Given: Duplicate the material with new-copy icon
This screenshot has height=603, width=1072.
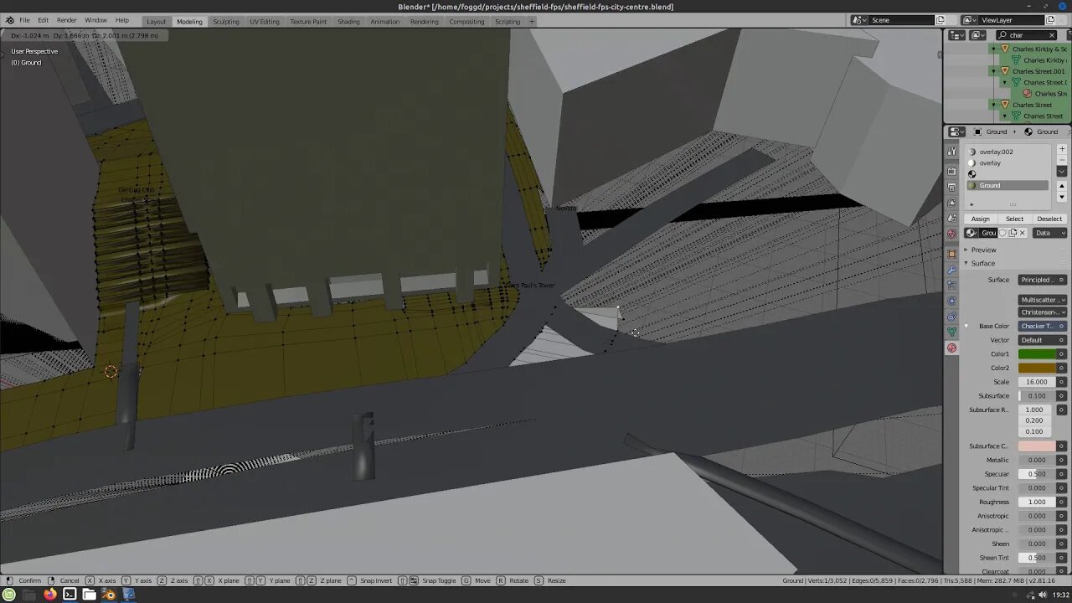Looking at the screenshot, I should coord(1013,233).
